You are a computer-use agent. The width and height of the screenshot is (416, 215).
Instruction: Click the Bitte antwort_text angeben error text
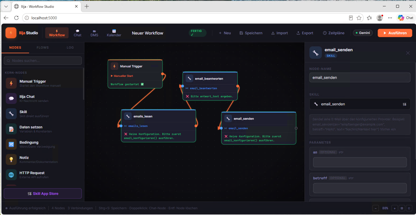click(x=212, y=96)
